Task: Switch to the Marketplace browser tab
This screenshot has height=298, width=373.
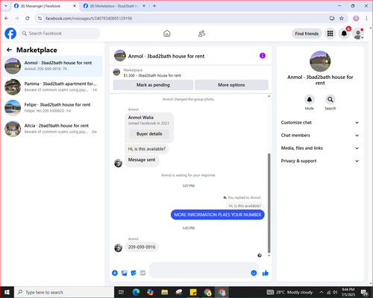Action: coord(114,6)
